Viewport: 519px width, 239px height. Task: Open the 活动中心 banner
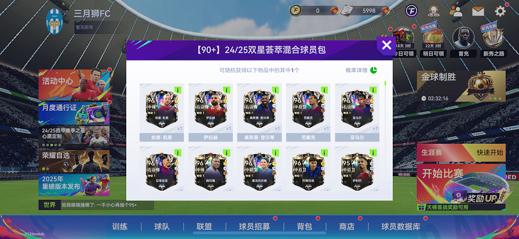[x=74, y=84]
